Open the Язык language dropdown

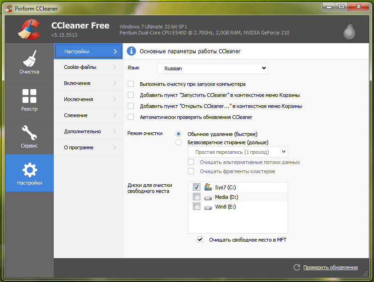[213, 68]
